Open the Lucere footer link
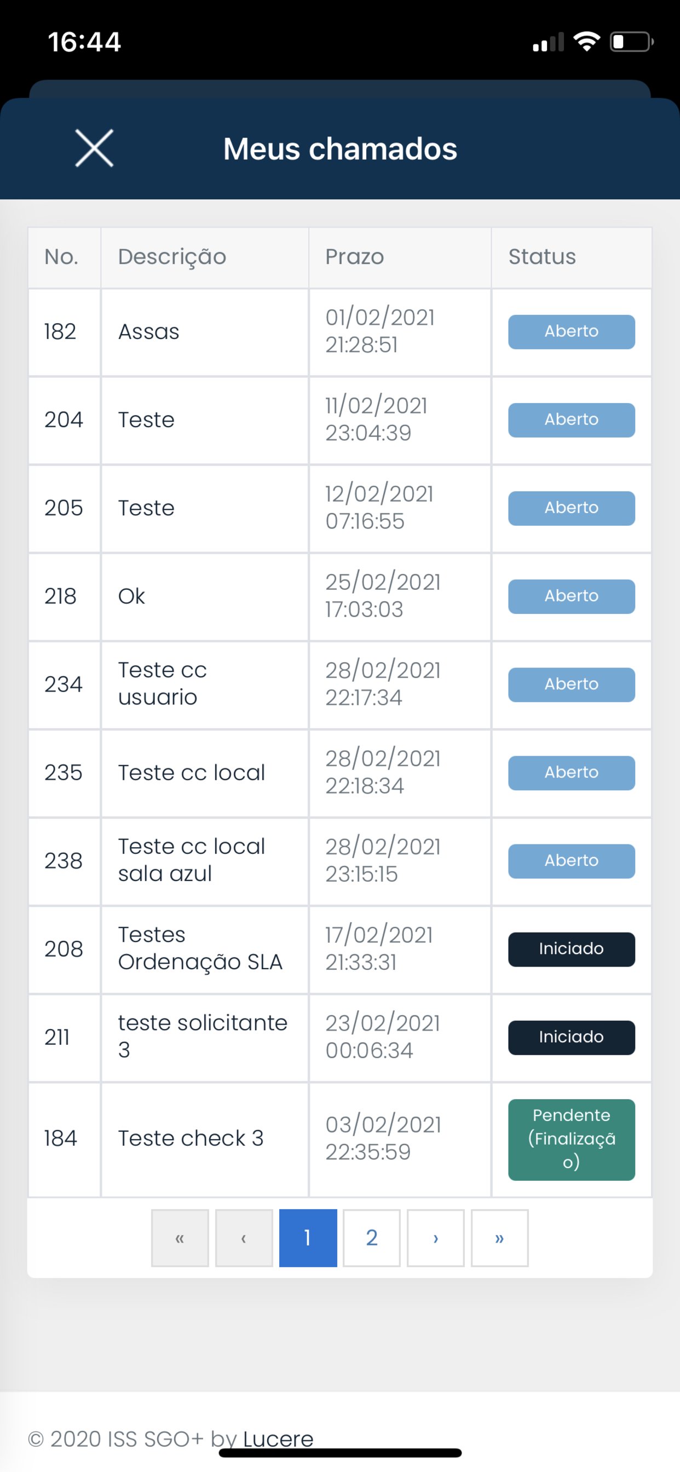 click(x=278, y=1438)
